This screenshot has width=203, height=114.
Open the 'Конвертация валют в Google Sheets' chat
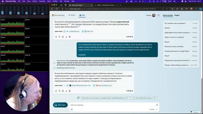181,51
